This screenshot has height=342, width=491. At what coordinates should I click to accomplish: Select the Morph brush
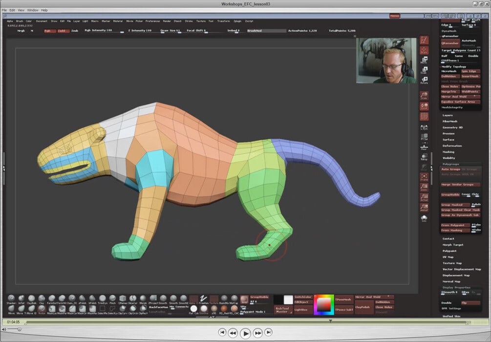(x=143, y=299)
